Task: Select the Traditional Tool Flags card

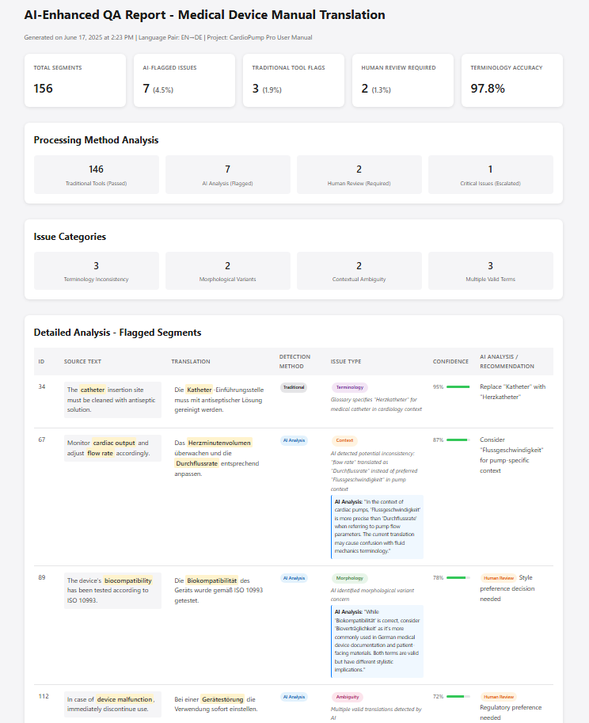Action: (294, 80)
